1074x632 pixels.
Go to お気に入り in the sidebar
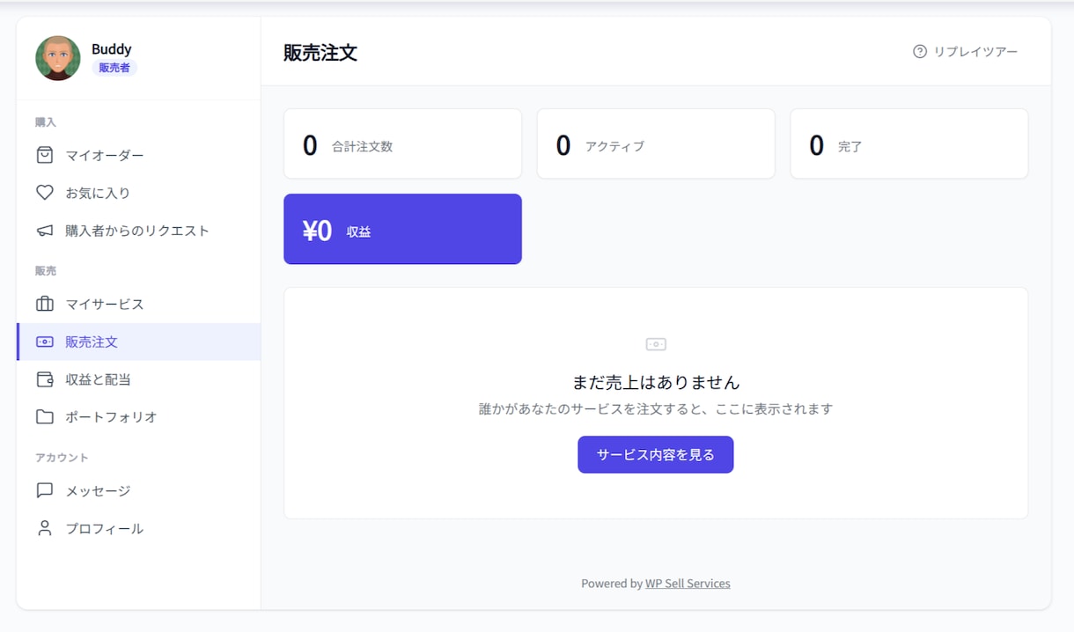pos(138,193)
